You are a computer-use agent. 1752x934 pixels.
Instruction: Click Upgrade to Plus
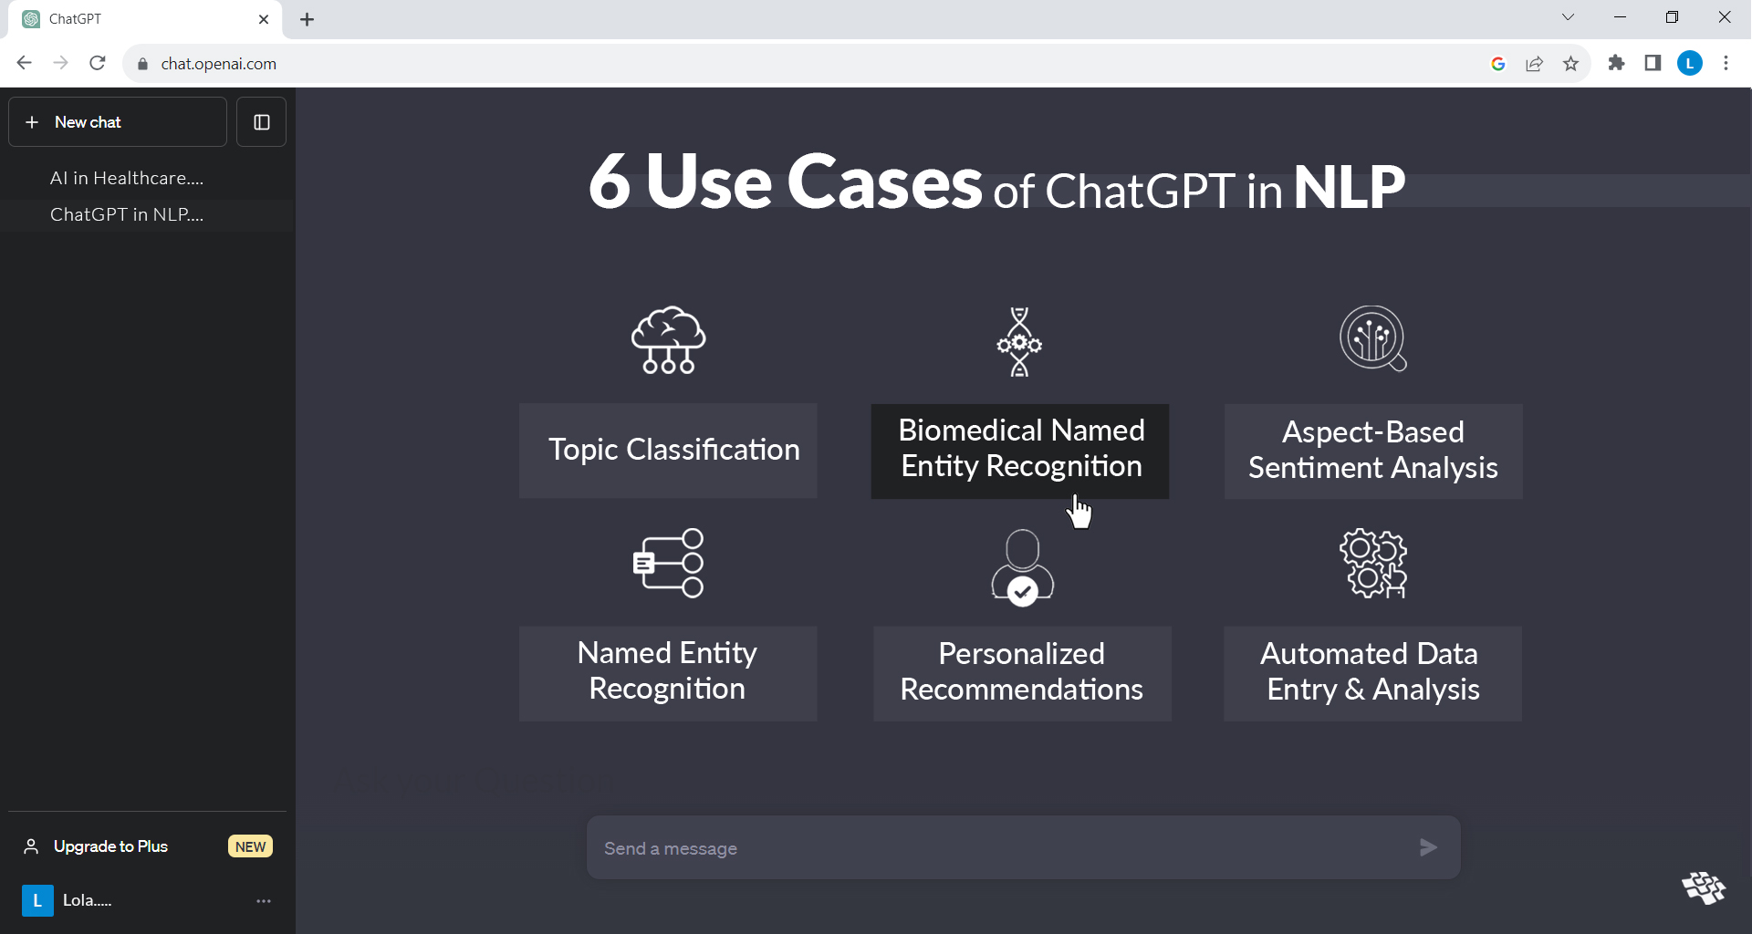point(109,846)
